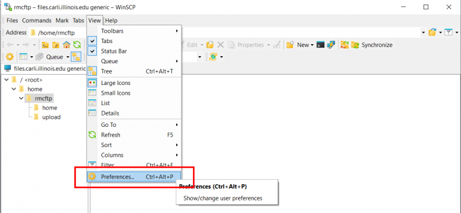
Task: Click the globe transfer settings icon
Action: click(213, 57)
